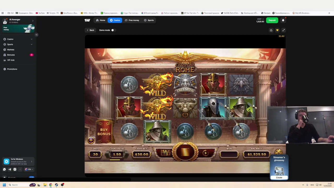Switch to the Free money tab
The image size is (334, 188).
132,20
